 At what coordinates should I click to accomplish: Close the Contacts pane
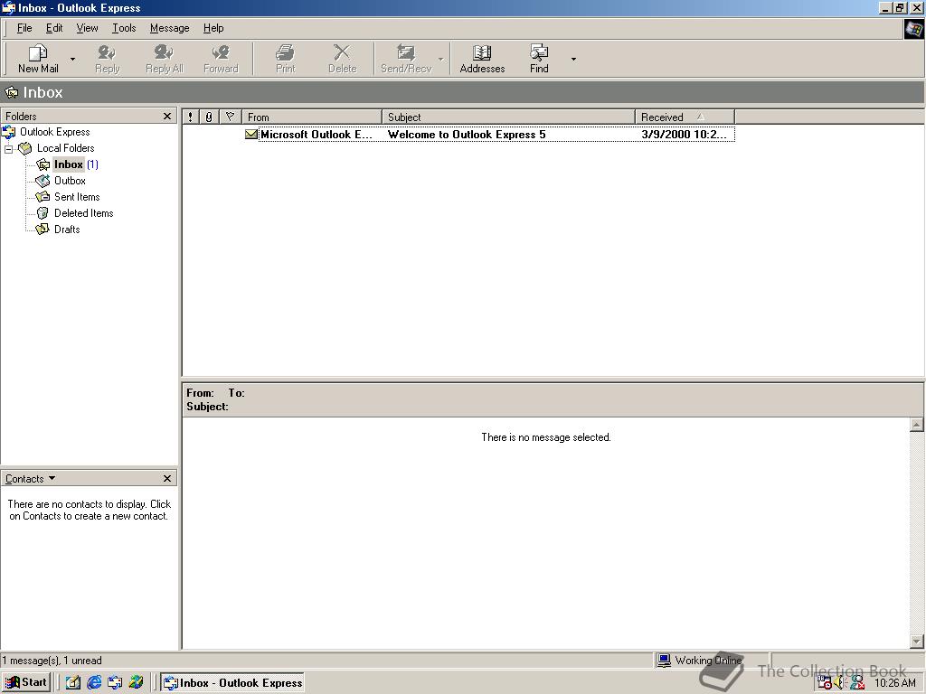point(167,479)
